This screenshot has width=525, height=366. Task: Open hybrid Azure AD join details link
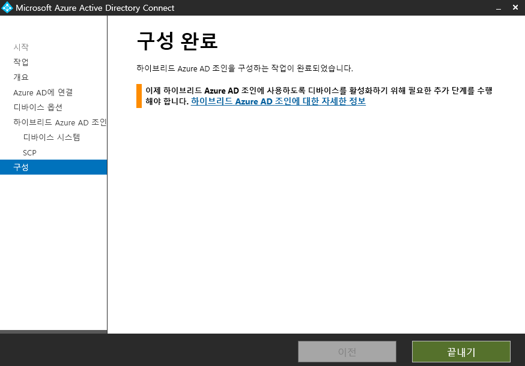pos(278,101)
